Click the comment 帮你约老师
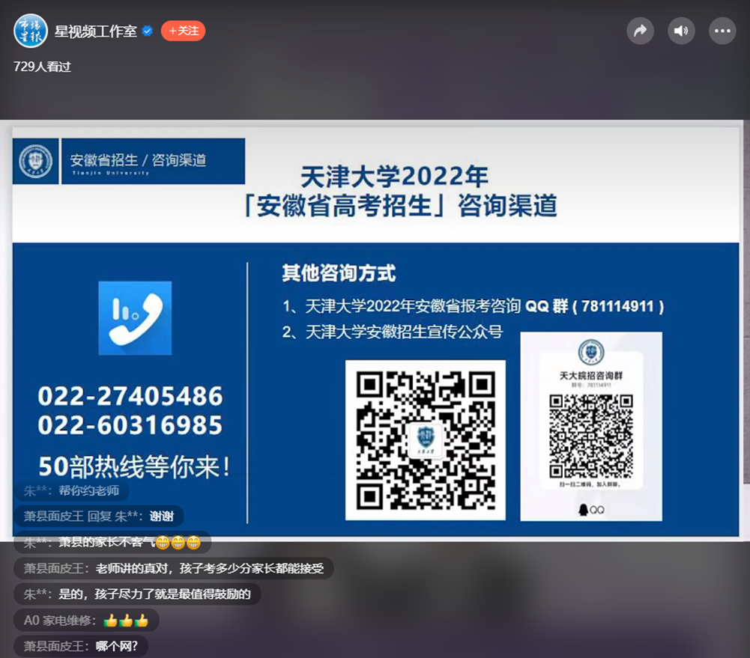The height and width of the screenshot is (658, 750). point(71,491)
